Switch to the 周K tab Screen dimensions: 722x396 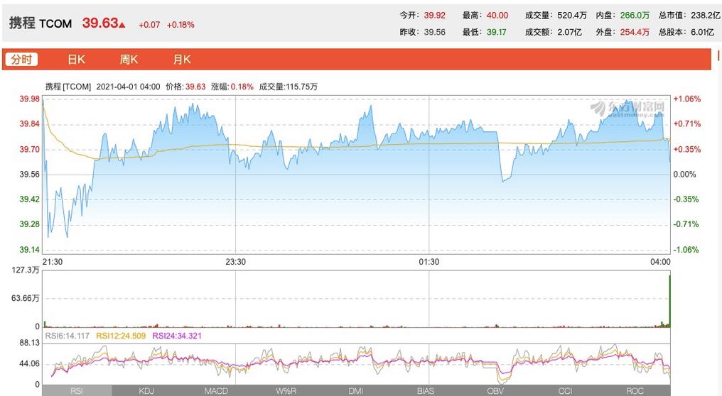(x=129, y=60)
